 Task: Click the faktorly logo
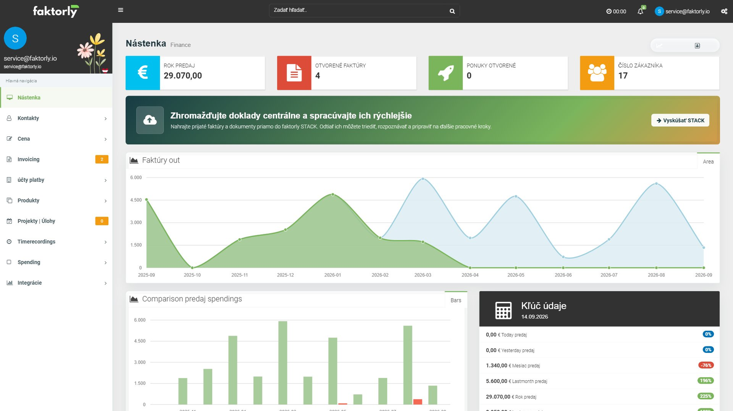pyautogui.click(x=56, y=11)
